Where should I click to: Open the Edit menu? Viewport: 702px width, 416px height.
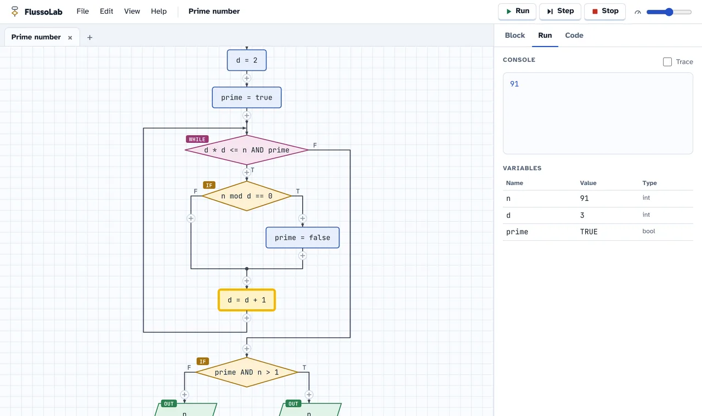coord(106,11)
